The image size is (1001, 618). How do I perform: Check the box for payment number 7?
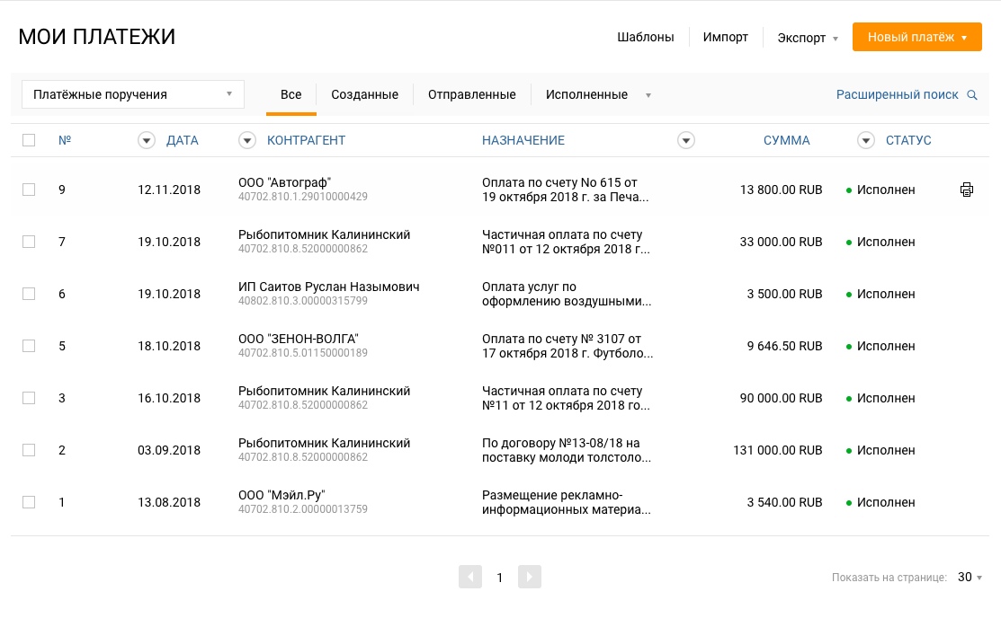[x=29, y=242]
